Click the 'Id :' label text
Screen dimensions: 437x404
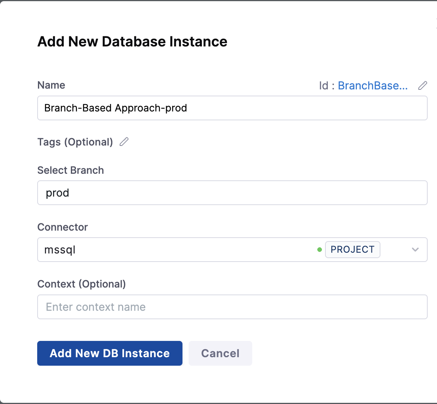tap(327, 86)
